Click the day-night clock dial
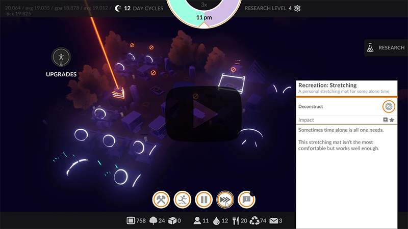Image resolution: width=408 pixels, height=229 pixels. point(204,10)
